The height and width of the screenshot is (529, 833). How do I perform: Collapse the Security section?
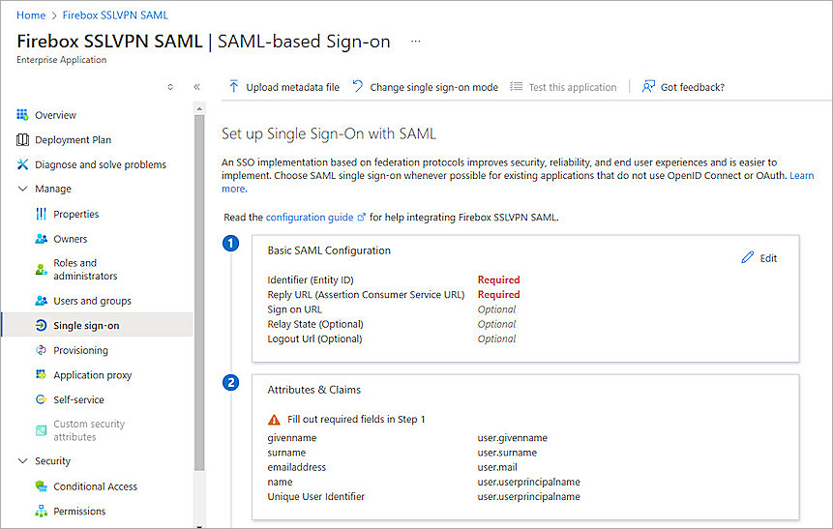[22, 461]
